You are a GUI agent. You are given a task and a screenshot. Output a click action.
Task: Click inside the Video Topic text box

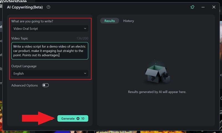(x=50, y=51)
